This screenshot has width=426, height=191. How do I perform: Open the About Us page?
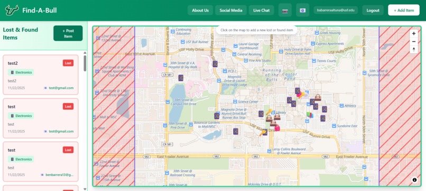coord(200,11)
